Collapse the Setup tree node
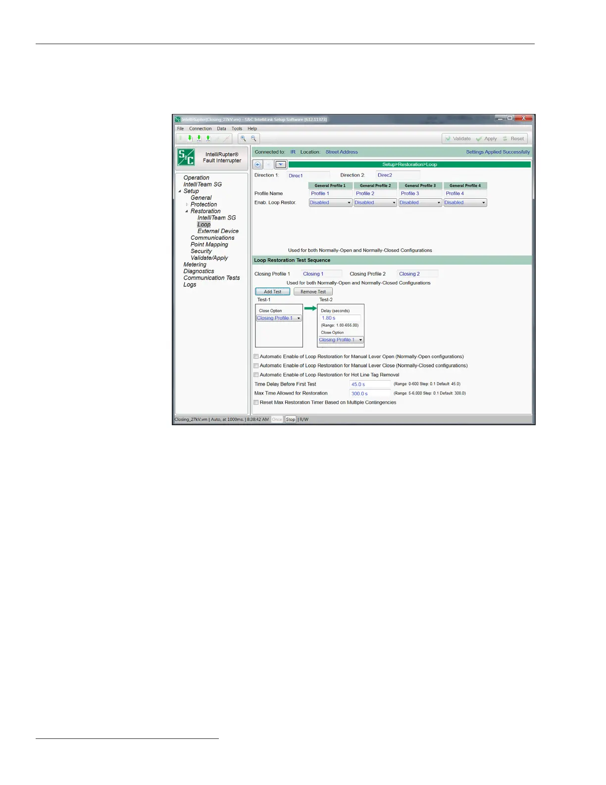606x785 pixels. click(180, 191)
